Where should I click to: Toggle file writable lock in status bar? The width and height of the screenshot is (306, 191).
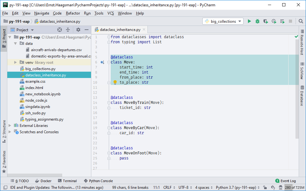coord(265,187)
